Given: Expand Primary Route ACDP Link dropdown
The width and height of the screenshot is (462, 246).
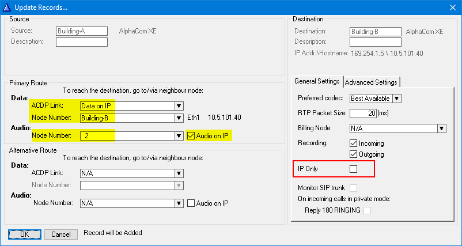Looking at the screenshot, I should [179, 106].
